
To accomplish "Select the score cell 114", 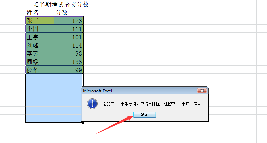I will 68,45.
